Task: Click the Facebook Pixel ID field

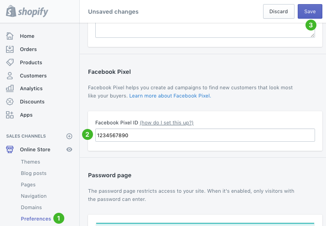Action: click(x=205, y=135)
